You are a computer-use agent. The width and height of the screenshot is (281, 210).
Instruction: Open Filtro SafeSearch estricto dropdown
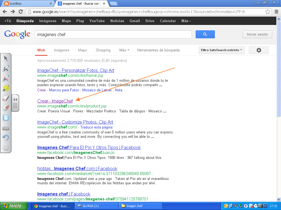point(221,50)
